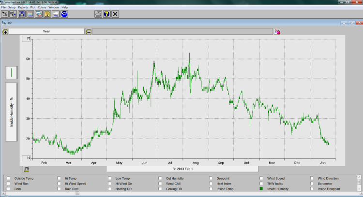Click the printer icon in toolbar
This screenshot has height=197, width=363.
[x=98, y=14]
